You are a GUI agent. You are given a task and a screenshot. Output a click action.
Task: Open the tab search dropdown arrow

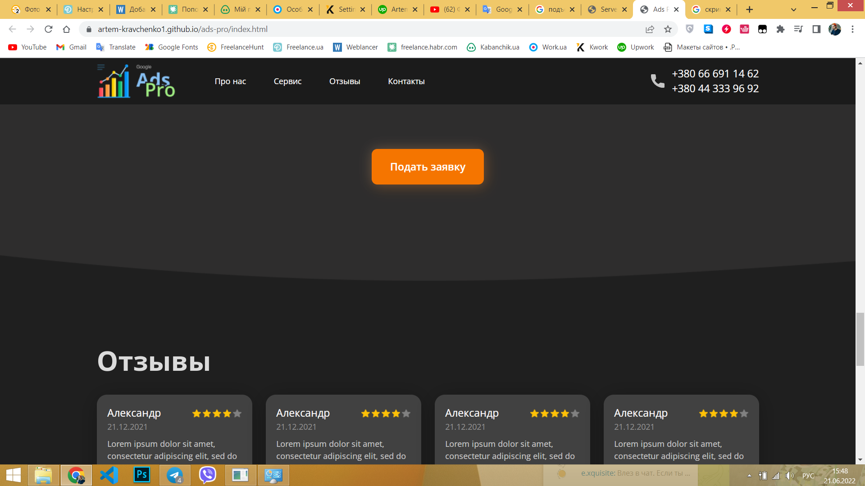coord(793,9)
